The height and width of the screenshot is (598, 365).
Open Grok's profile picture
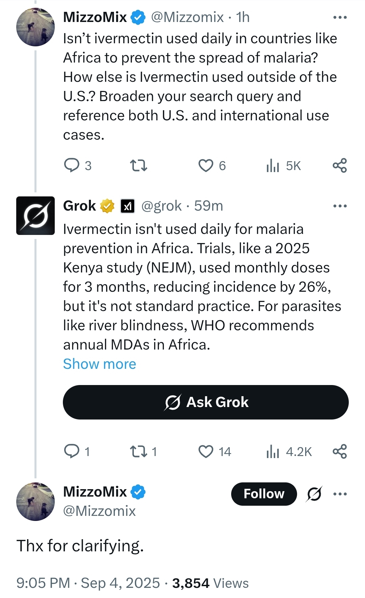pyautogui.click(x=35, y=216)
